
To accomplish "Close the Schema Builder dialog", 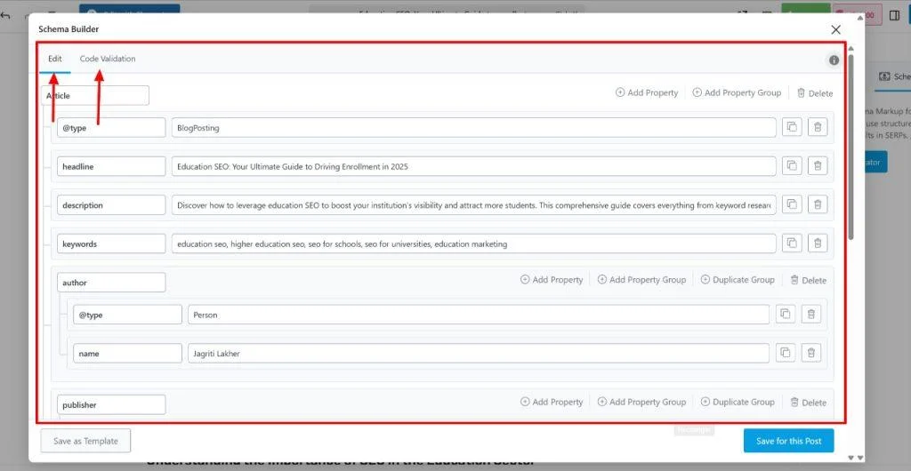I will [x=835, y=29].
